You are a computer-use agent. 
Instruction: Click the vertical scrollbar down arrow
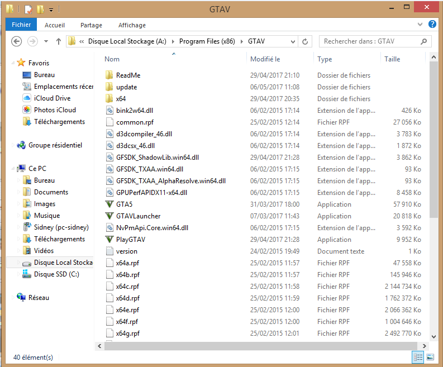(x=434, y=336)
